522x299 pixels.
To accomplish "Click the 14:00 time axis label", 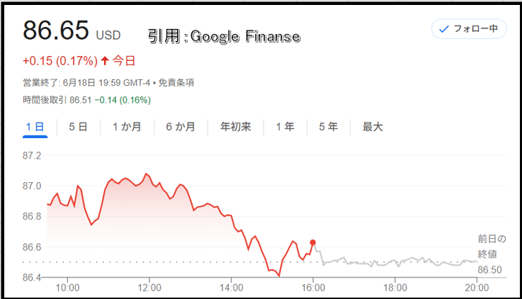I will click(231, 288).
